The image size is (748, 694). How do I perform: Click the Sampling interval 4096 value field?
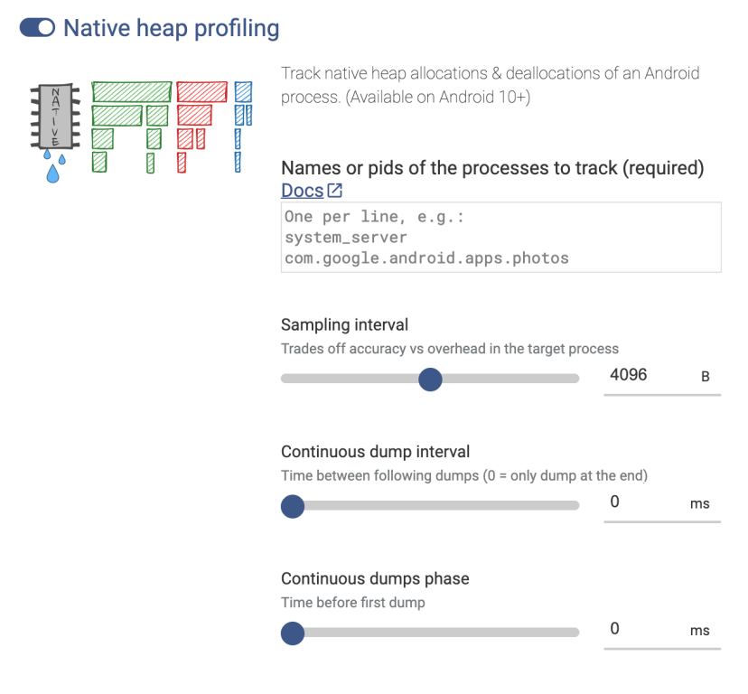(643, 375)
